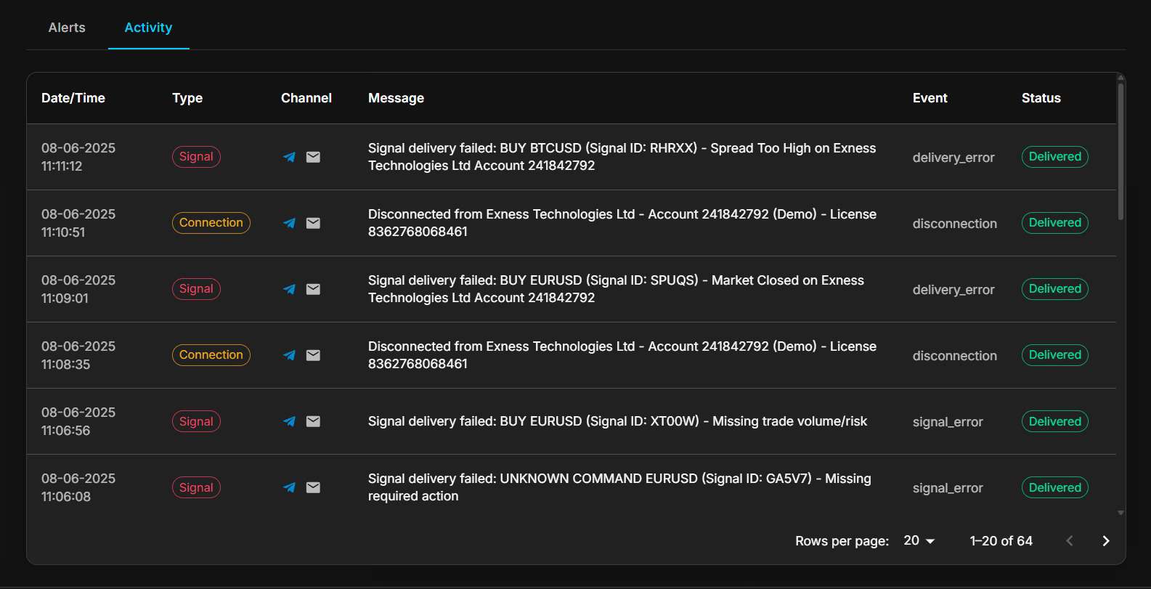Go to previous page of activity
Image resolution: width=1151 pixels, height=589 pixels.
pyautogui.click(x=1070, y=541)
